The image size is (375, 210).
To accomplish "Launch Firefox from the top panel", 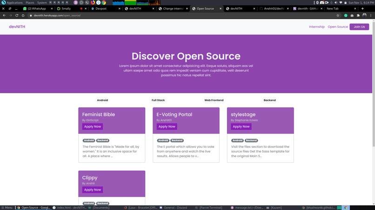I will click(93, 3).
